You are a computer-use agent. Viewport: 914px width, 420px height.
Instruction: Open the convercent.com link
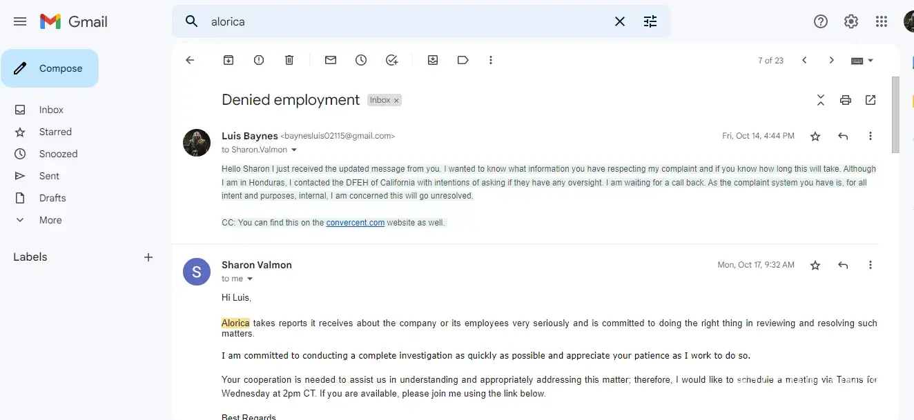coord(355,223)
